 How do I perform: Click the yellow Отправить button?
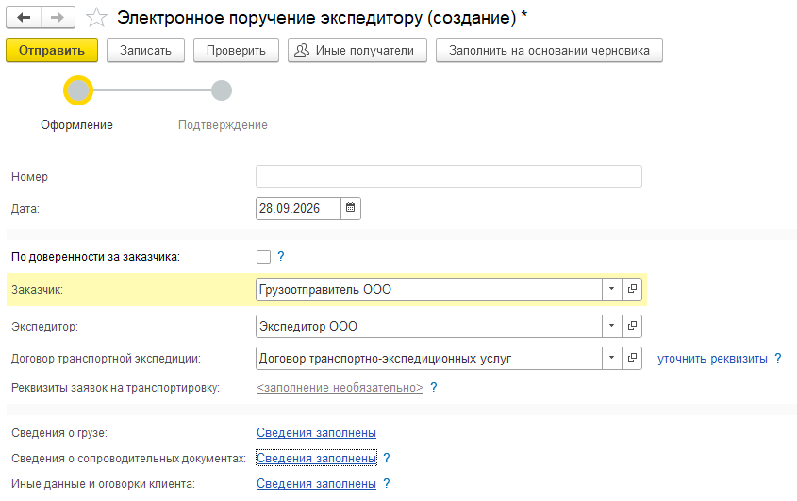coord(52,50)
